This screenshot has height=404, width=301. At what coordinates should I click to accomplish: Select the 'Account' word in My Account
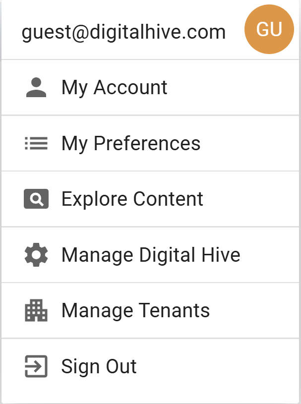pyautogui.click(x=130, y=87)
